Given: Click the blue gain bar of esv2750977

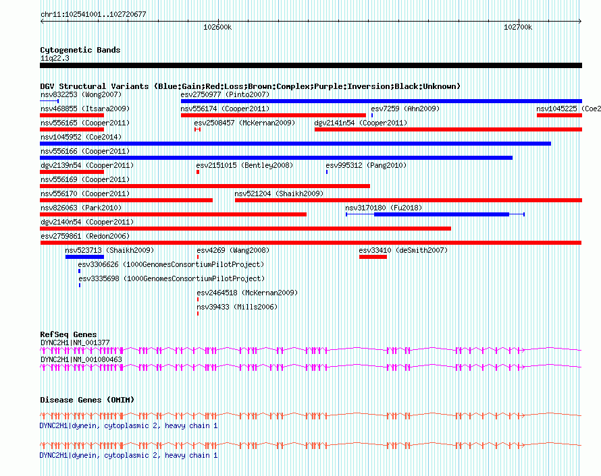Looking at the screenshot, I should (x=382, y=101).
